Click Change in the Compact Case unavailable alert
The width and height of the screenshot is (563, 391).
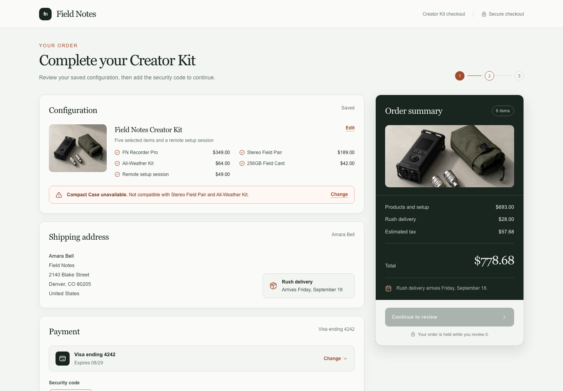pos(339,194)
